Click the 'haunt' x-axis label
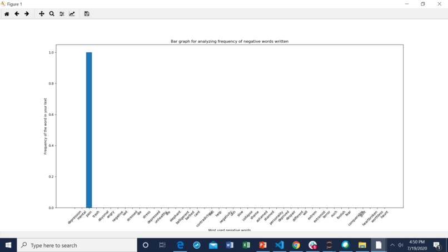Screen dimensions: 448x252 (385, 214)
